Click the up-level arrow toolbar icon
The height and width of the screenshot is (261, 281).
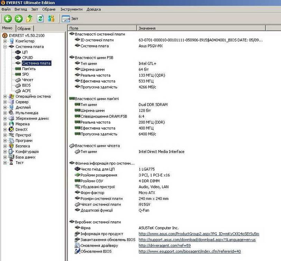click(x=30, y=19)
